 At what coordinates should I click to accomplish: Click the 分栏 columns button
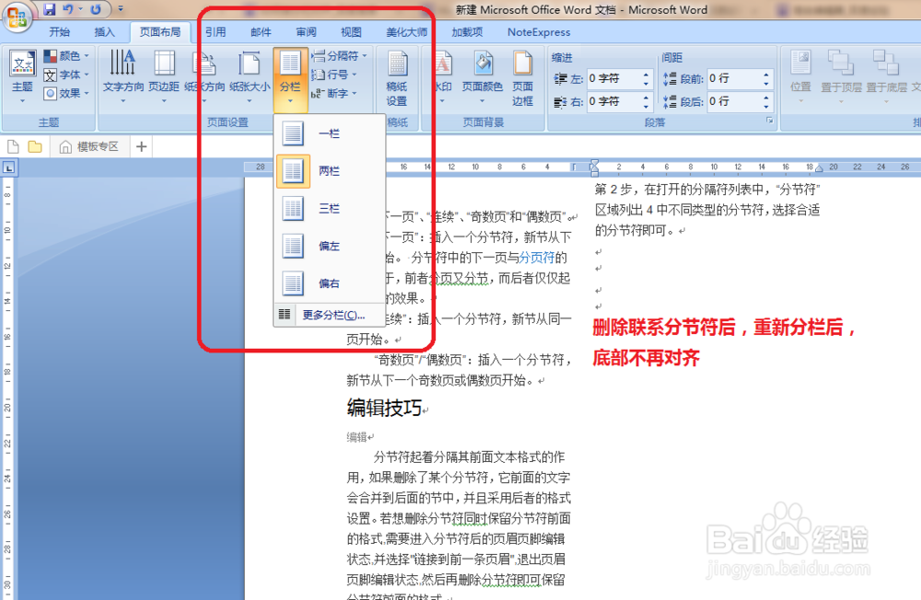(x=290, y=78)
